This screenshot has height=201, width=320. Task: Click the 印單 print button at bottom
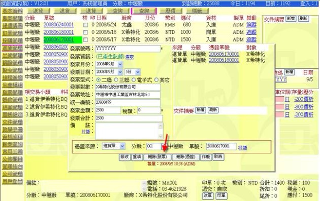pyautogui.click(x=221, y=195)
